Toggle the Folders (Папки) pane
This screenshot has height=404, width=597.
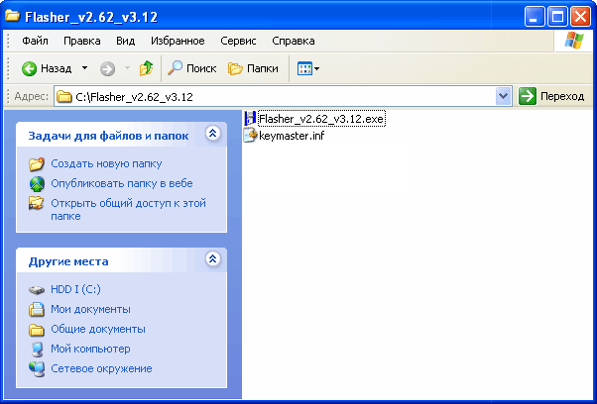(x=253, y=68)
